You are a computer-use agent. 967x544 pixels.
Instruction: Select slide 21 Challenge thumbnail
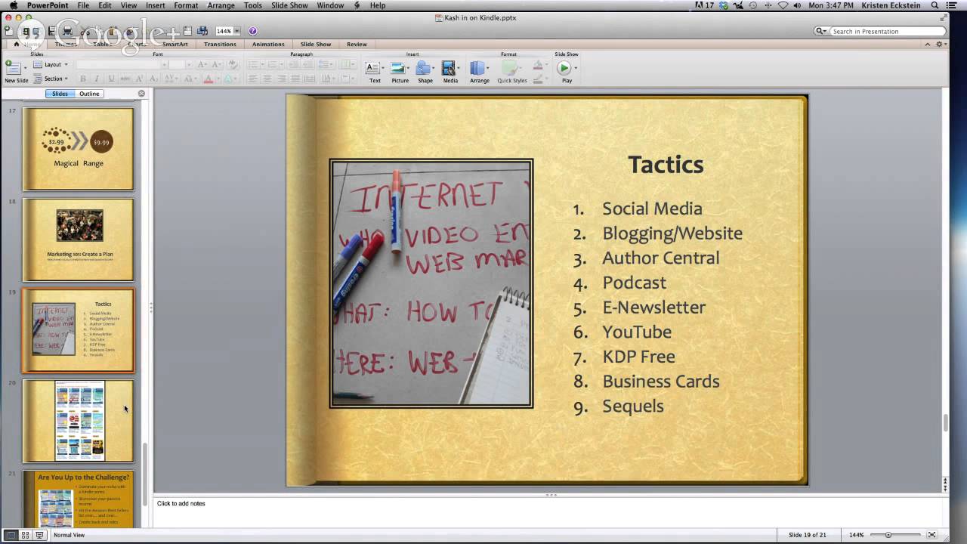[78, 499]
